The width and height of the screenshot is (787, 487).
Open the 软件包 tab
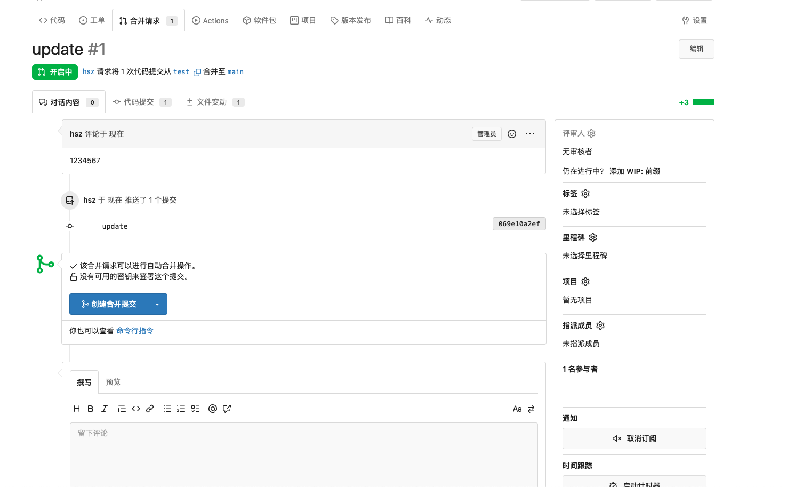(x=259, y=20)
